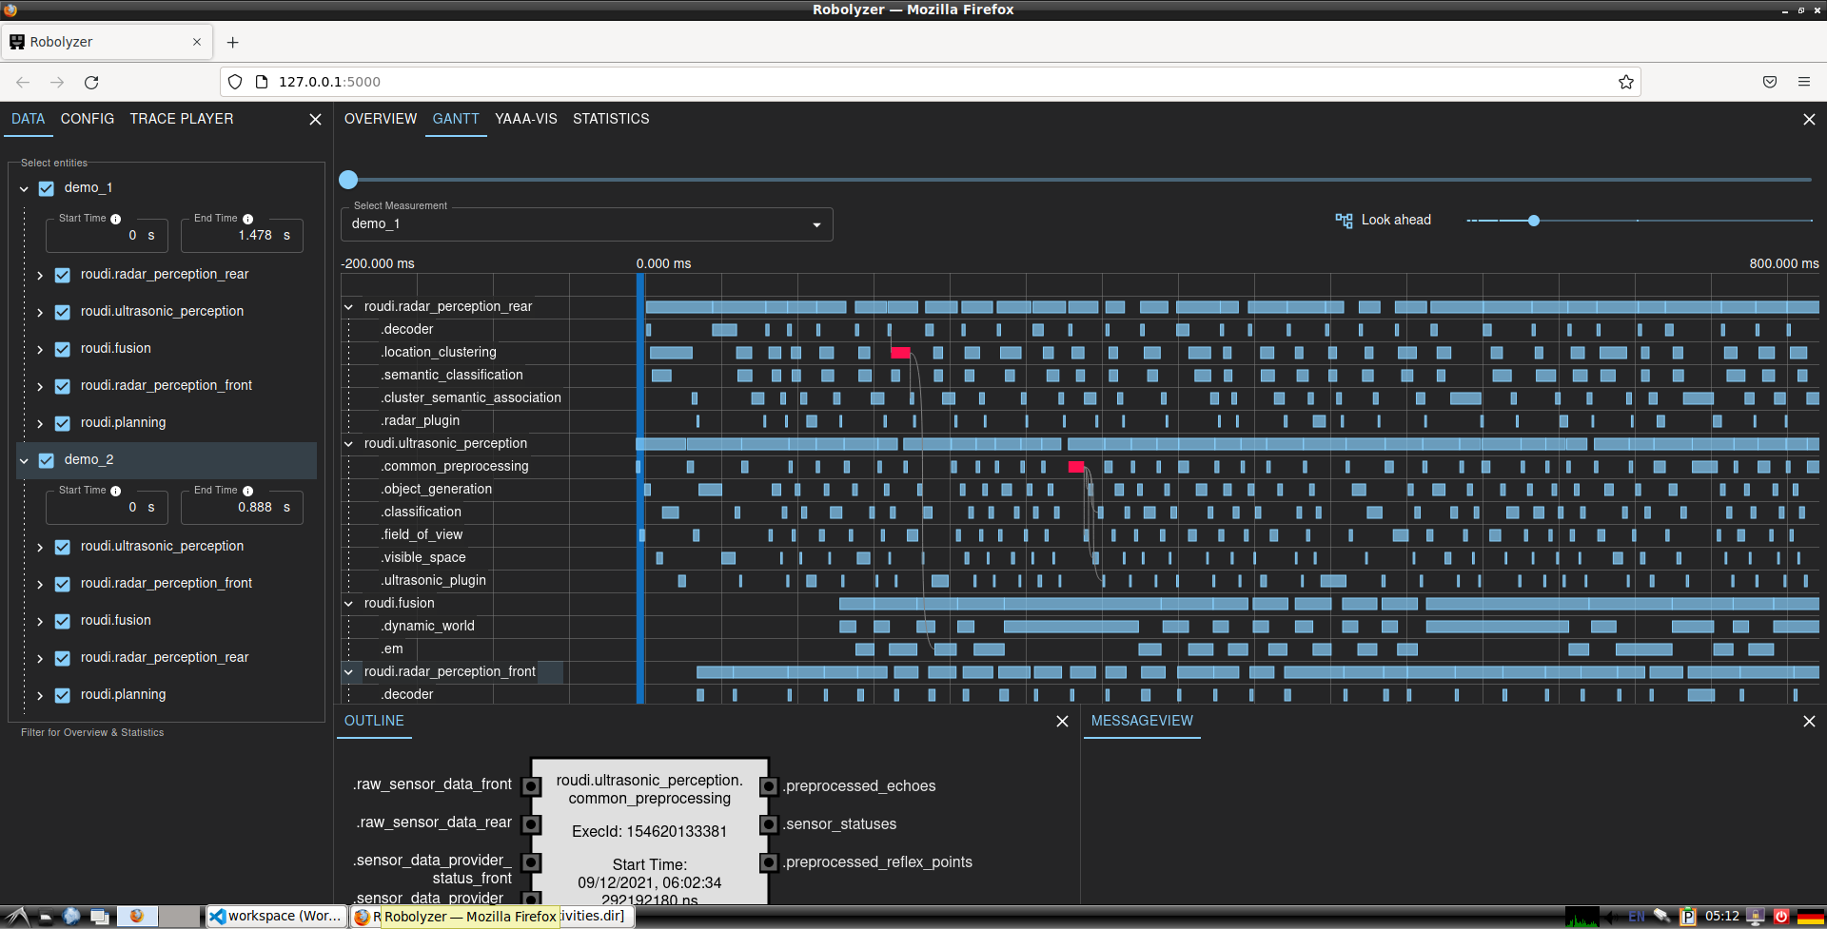Click the End Time info icon under demo_2
This screenshot has width=1827, height=929.
click(x=248, y=491)
